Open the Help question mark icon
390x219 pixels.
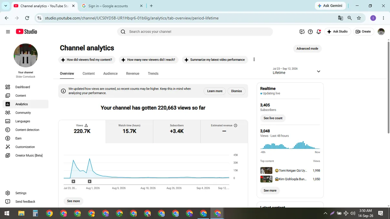click(x=310, y=31)
